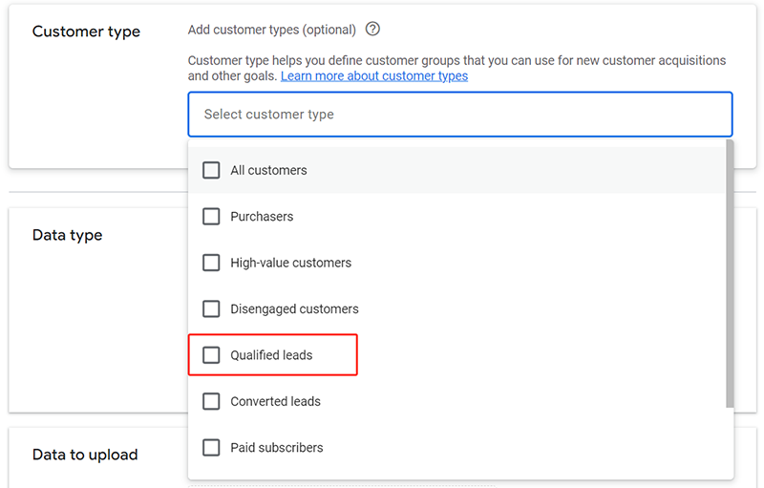Choose the Qualified leads option text

[271, 355]
